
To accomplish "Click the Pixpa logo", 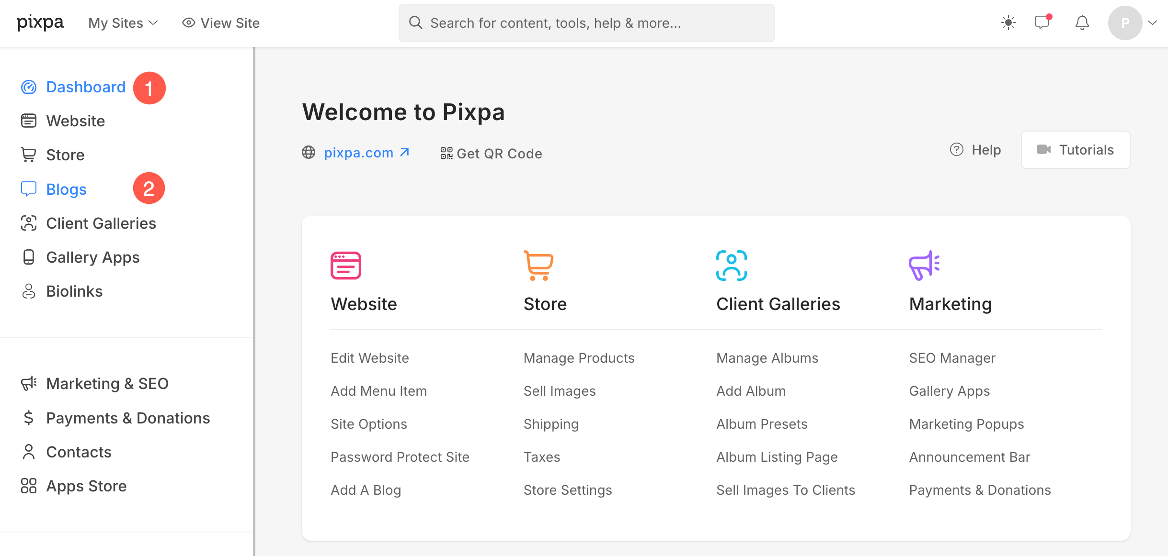I will tap(40, 22).
